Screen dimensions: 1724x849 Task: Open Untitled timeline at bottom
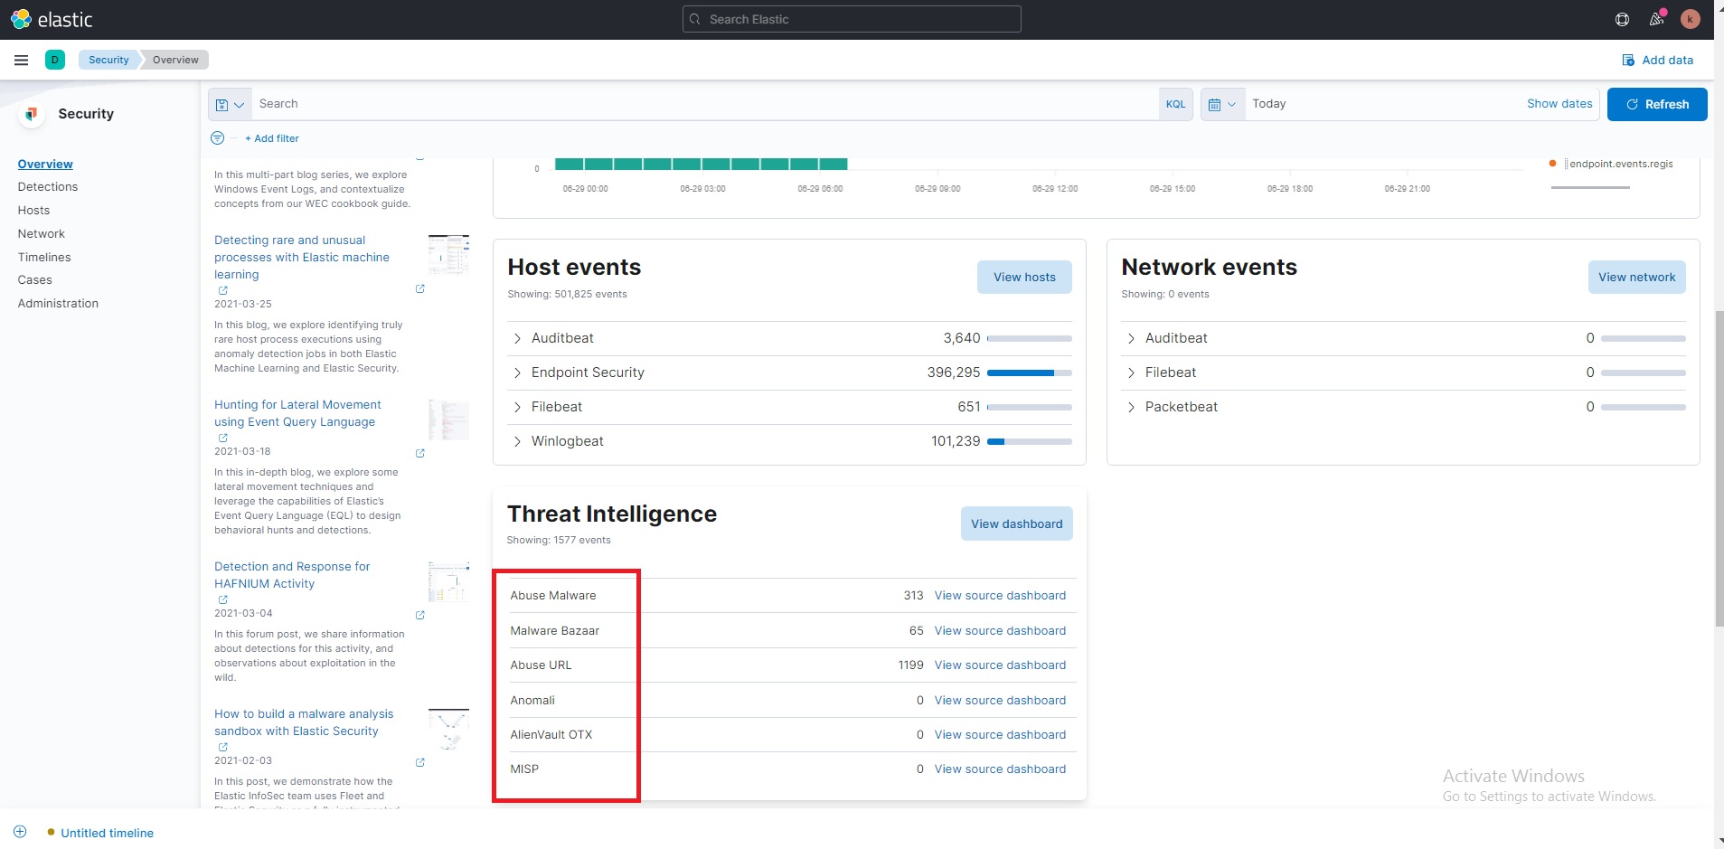coord(107,833)
